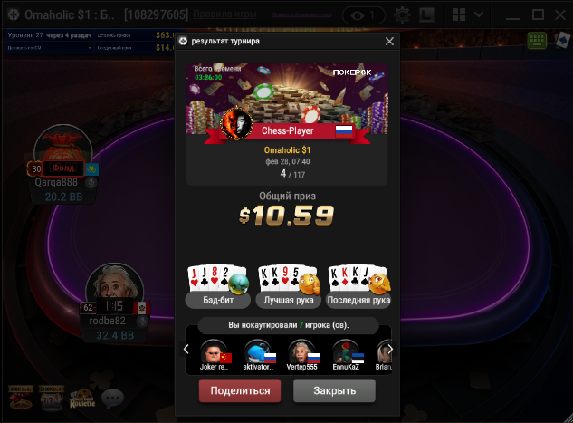Open the chat bubble icon
The image size is (573, 423).
pos(112,399)
